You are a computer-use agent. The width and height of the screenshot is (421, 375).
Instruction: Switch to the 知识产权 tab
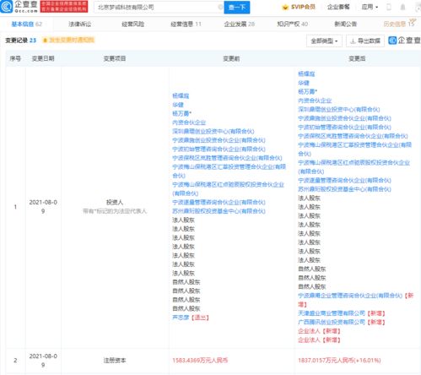click(x=293, y=24)
